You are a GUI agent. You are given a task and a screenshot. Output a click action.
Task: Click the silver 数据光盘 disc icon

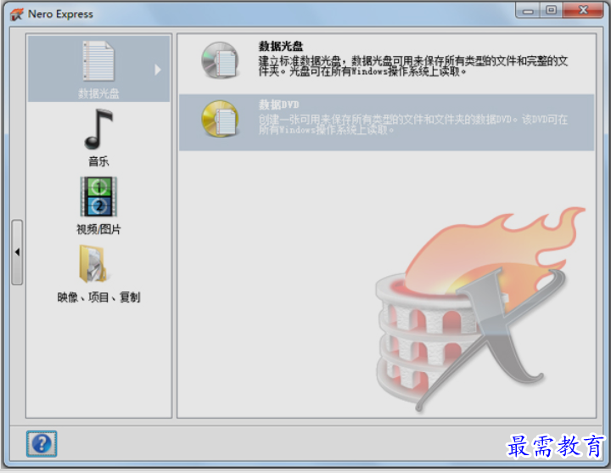coord(220,60)
